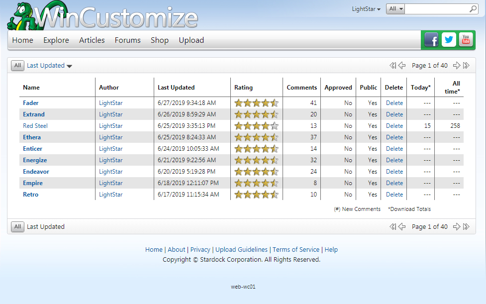Click the star rating for Red Steel
Image resolution: width=486 pixels, height=304 pixels.
256,126
